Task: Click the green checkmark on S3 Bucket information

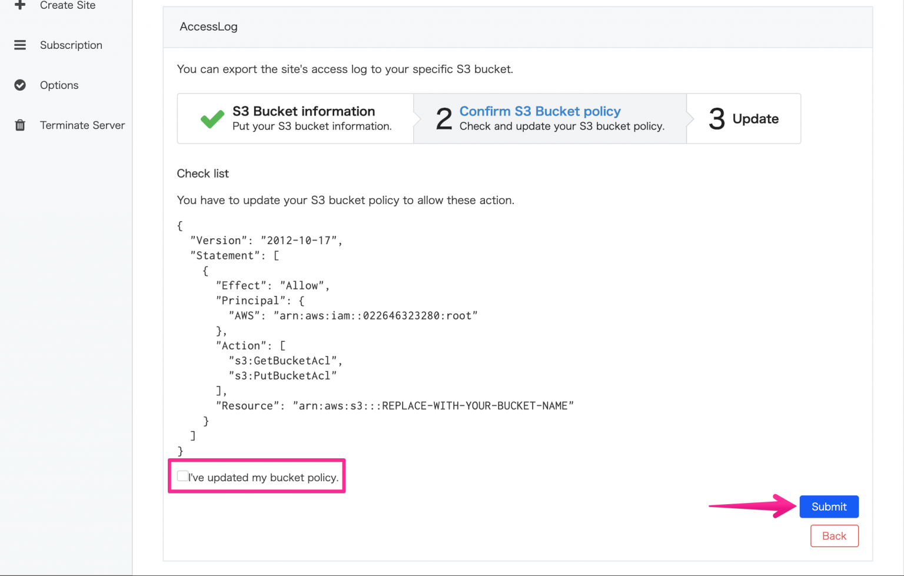Action: (x=212, y=118)
